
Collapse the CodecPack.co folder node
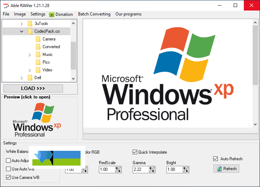click(21, 32)
